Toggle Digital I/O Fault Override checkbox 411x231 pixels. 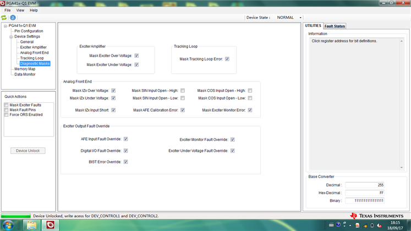126,151
